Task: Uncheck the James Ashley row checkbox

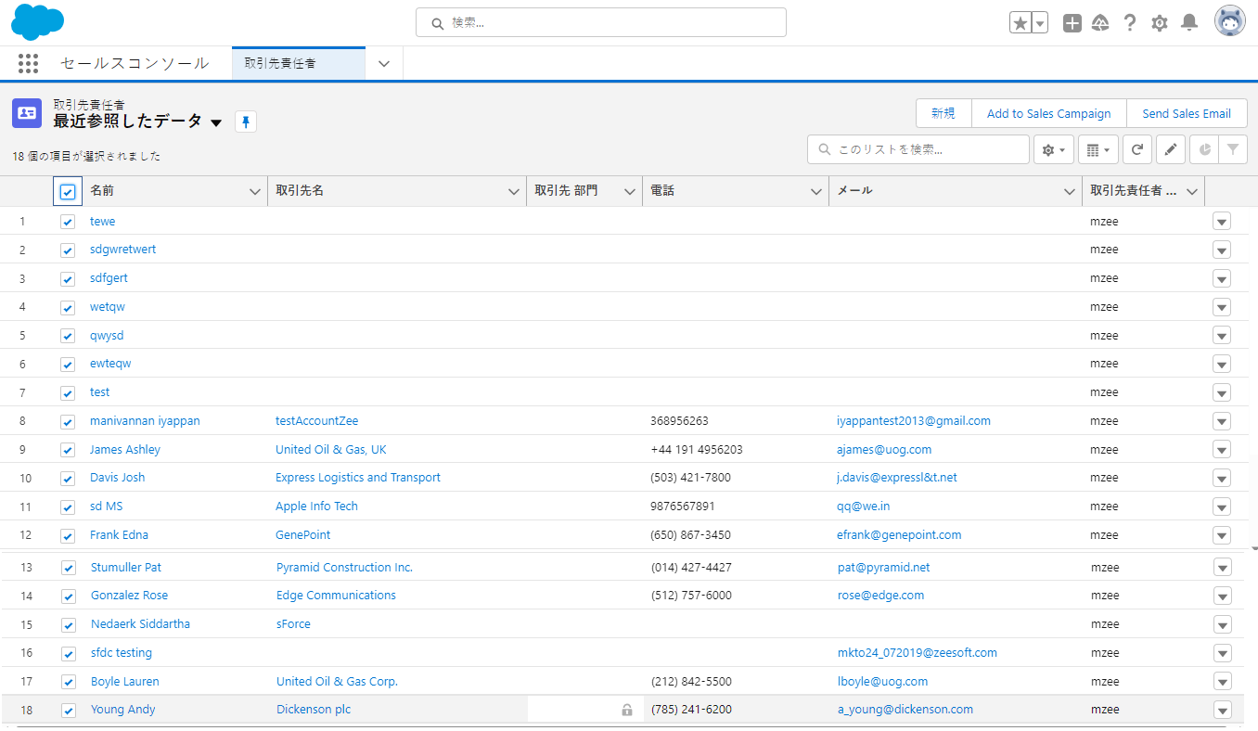Action: [68, 450]
